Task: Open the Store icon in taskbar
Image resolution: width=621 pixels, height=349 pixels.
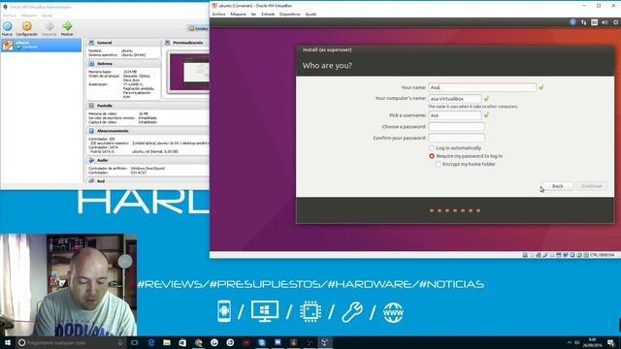Action: 182,342
